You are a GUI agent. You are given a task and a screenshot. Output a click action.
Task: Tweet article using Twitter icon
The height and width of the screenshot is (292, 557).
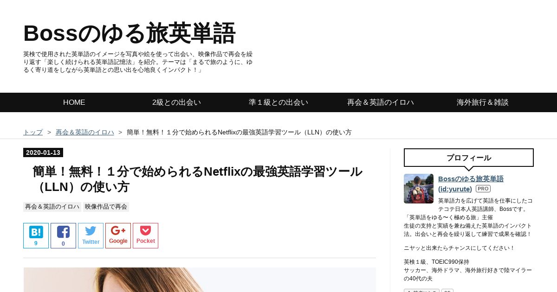(x=91, y=235)
